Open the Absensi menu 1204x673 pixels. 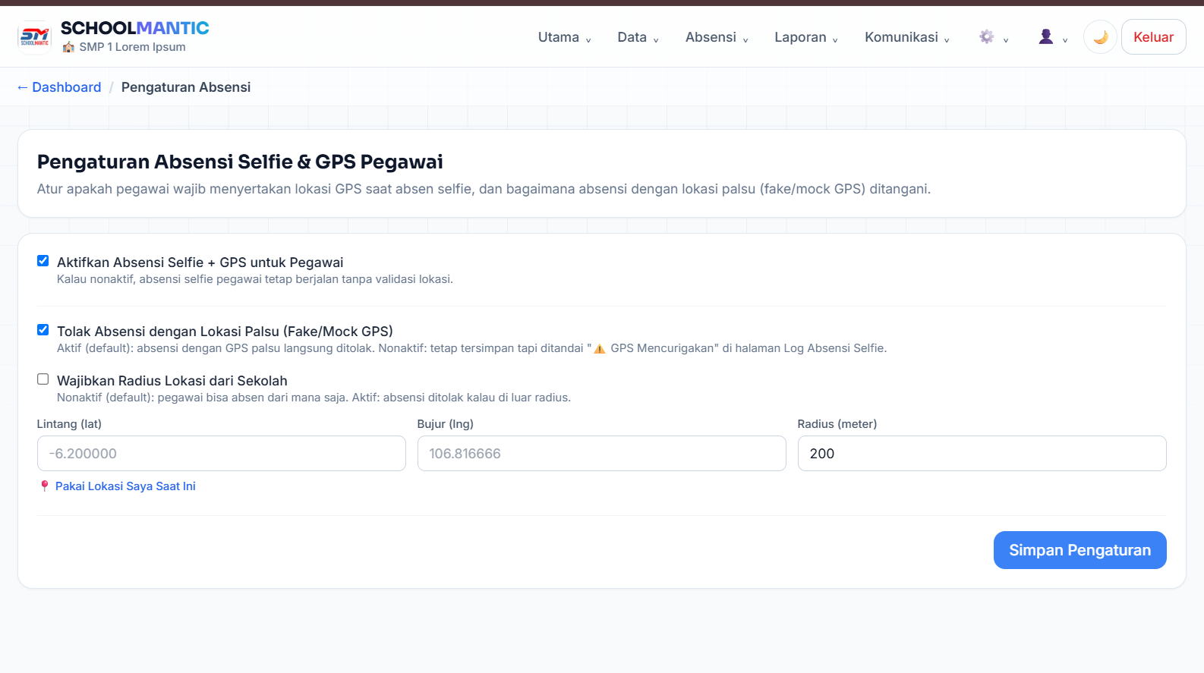pyautogui.click(x=717, y=37)
